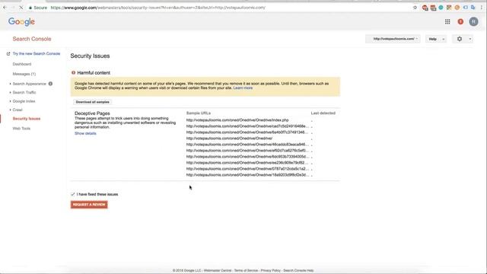Select Security Issues in the sidebar
This screenshot has height=274, width=487.
point(27,119)
